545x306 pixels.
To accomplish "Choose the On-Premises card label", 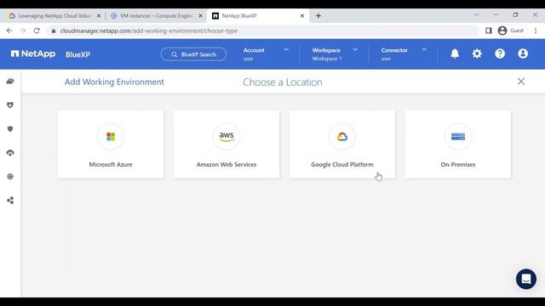I will point(458,164).
